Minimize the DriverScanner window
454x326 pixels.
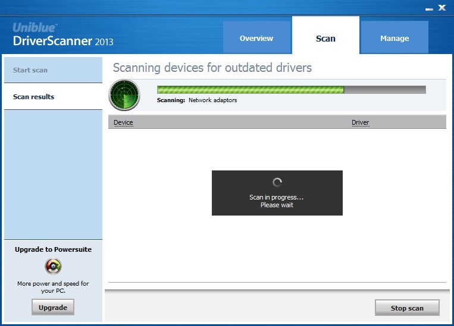pyautogui.click(x=429, y=9)
